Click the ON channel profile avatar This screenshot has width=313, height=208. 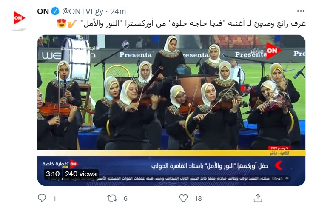click(18, 19)
